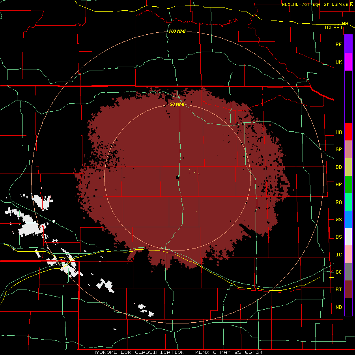This screenshot has height=355, width=355.
Task: Click the WS blue legend color swatch
Action: tap(348, 219)
